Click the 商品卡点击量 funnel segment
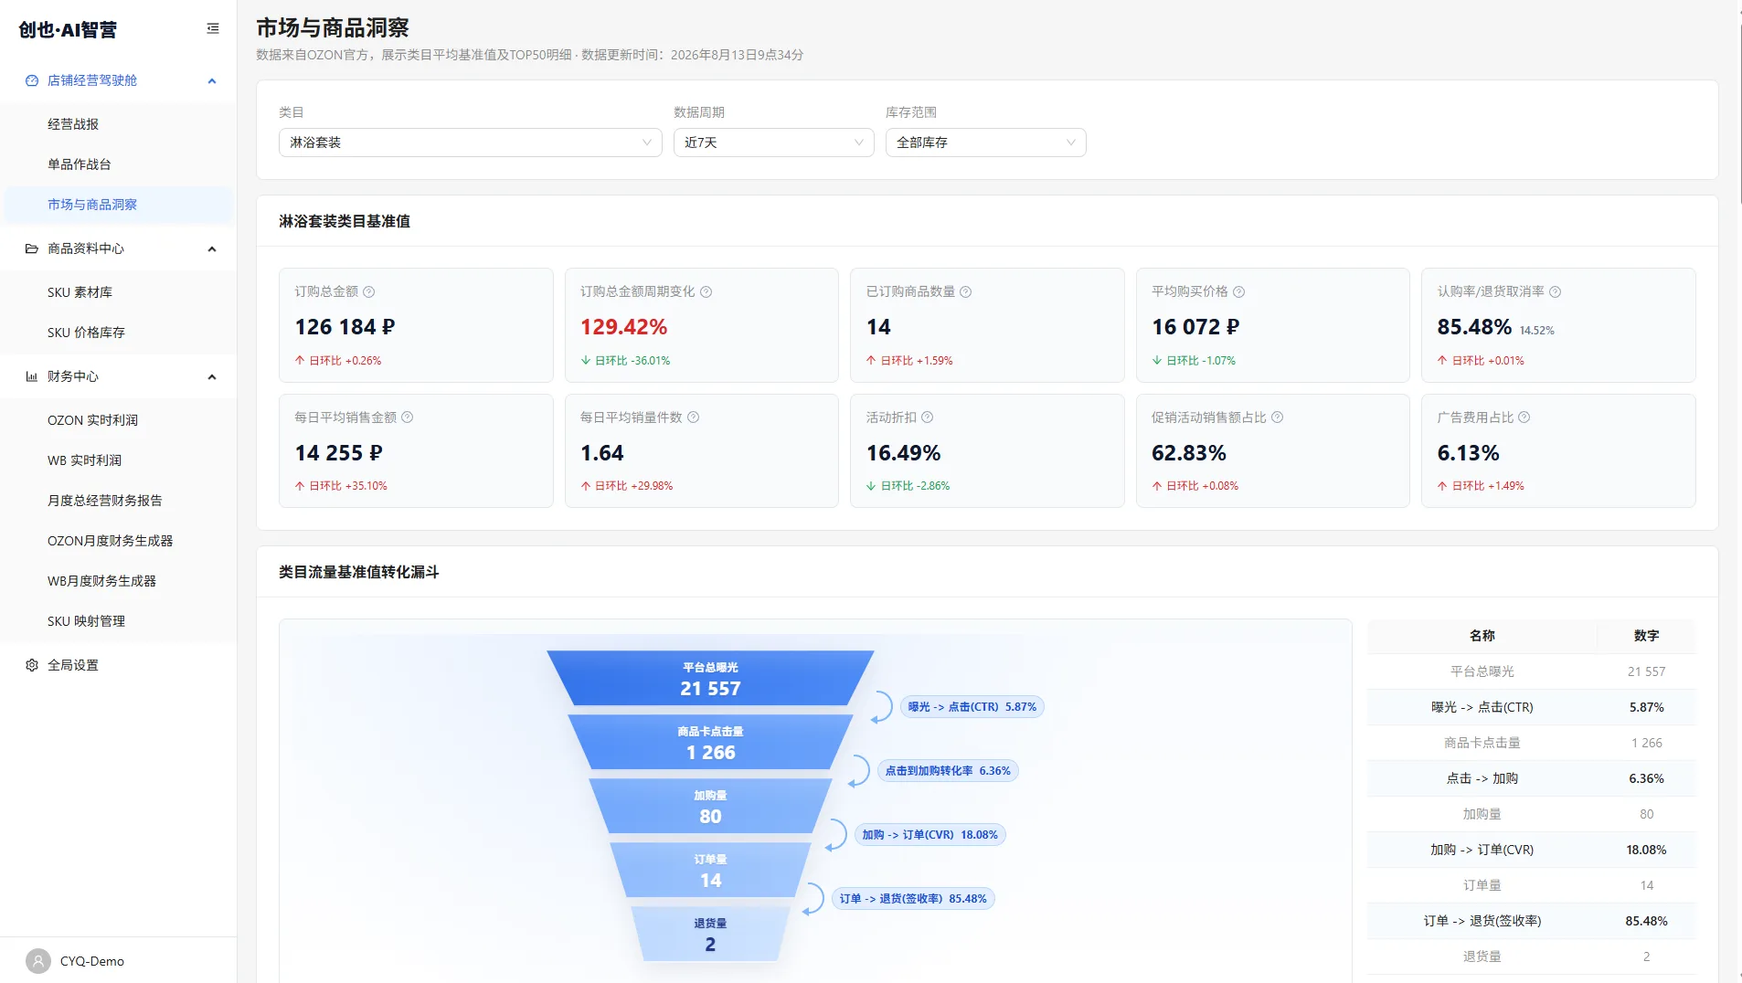This screenshot has height=983, width=1742. pyautogui.click(x=710, y=742)
